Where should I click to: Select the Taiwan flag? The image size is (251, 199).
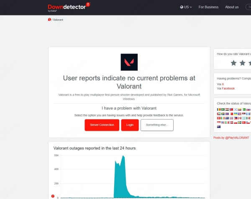231,110
